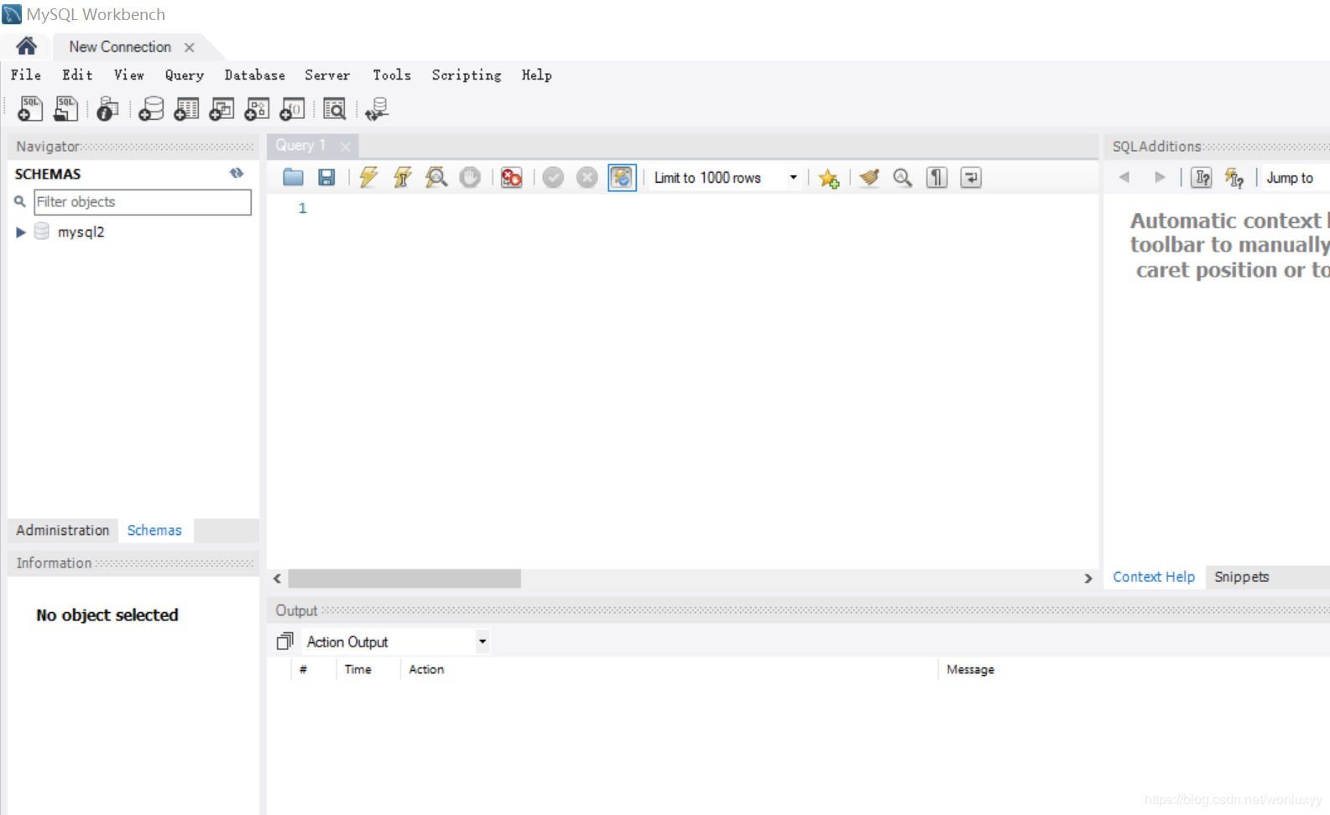Create a new schema icon
The image size is (1330, 815).
[x=151, y=109]
